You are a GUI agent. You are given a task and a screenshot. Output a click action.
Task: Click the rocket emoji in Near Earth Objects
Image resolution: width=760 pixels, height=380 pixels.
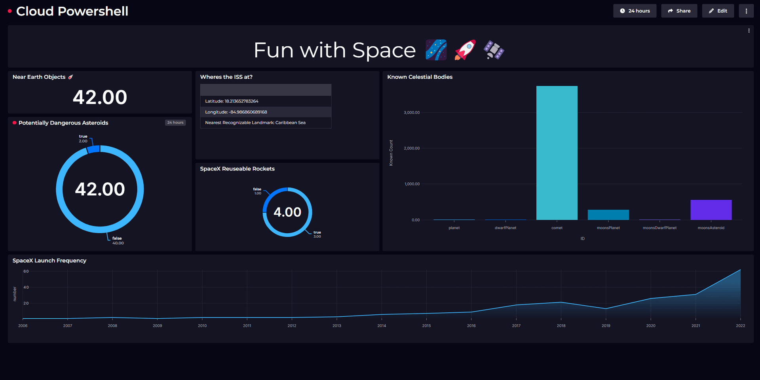coord(70,77)
